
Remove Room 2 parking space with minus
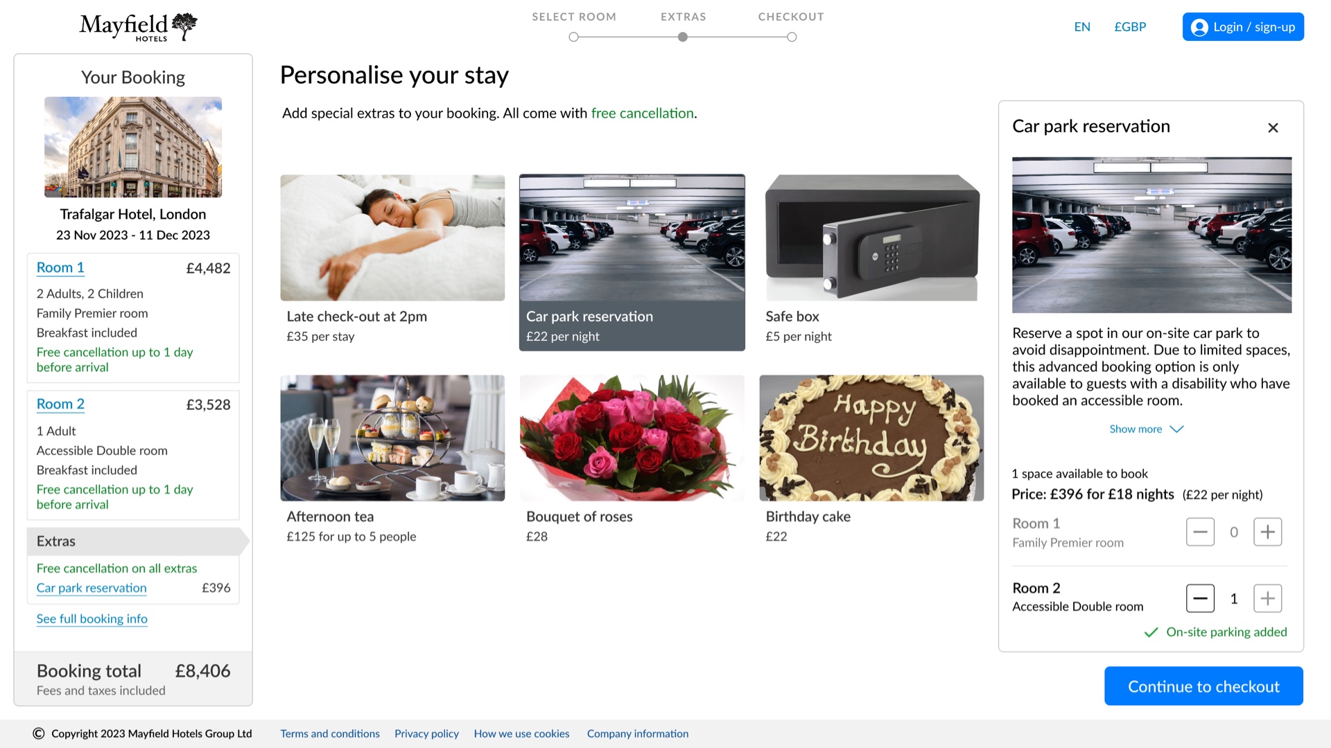[1200, 598]
